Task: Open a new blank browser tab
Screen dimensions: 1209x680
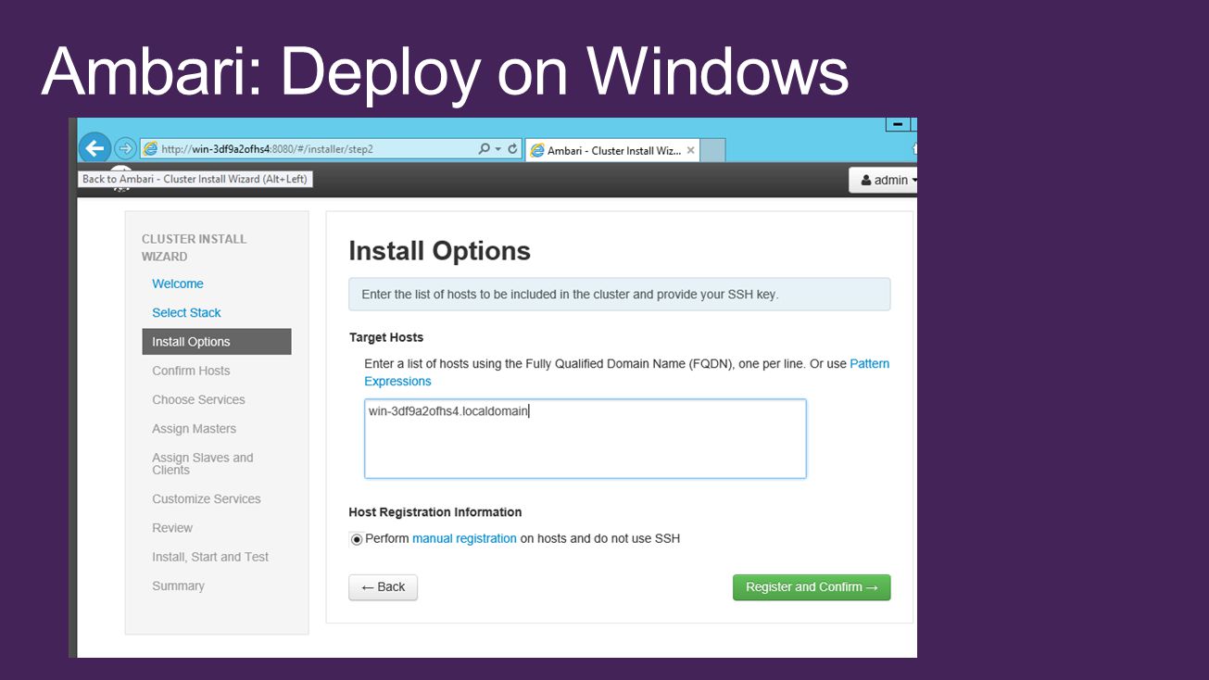Action: click(712, 151)
